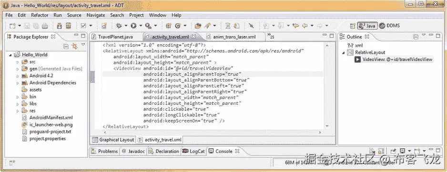Switch to the Java perspective
447x172 pixels.
(367, 26)
